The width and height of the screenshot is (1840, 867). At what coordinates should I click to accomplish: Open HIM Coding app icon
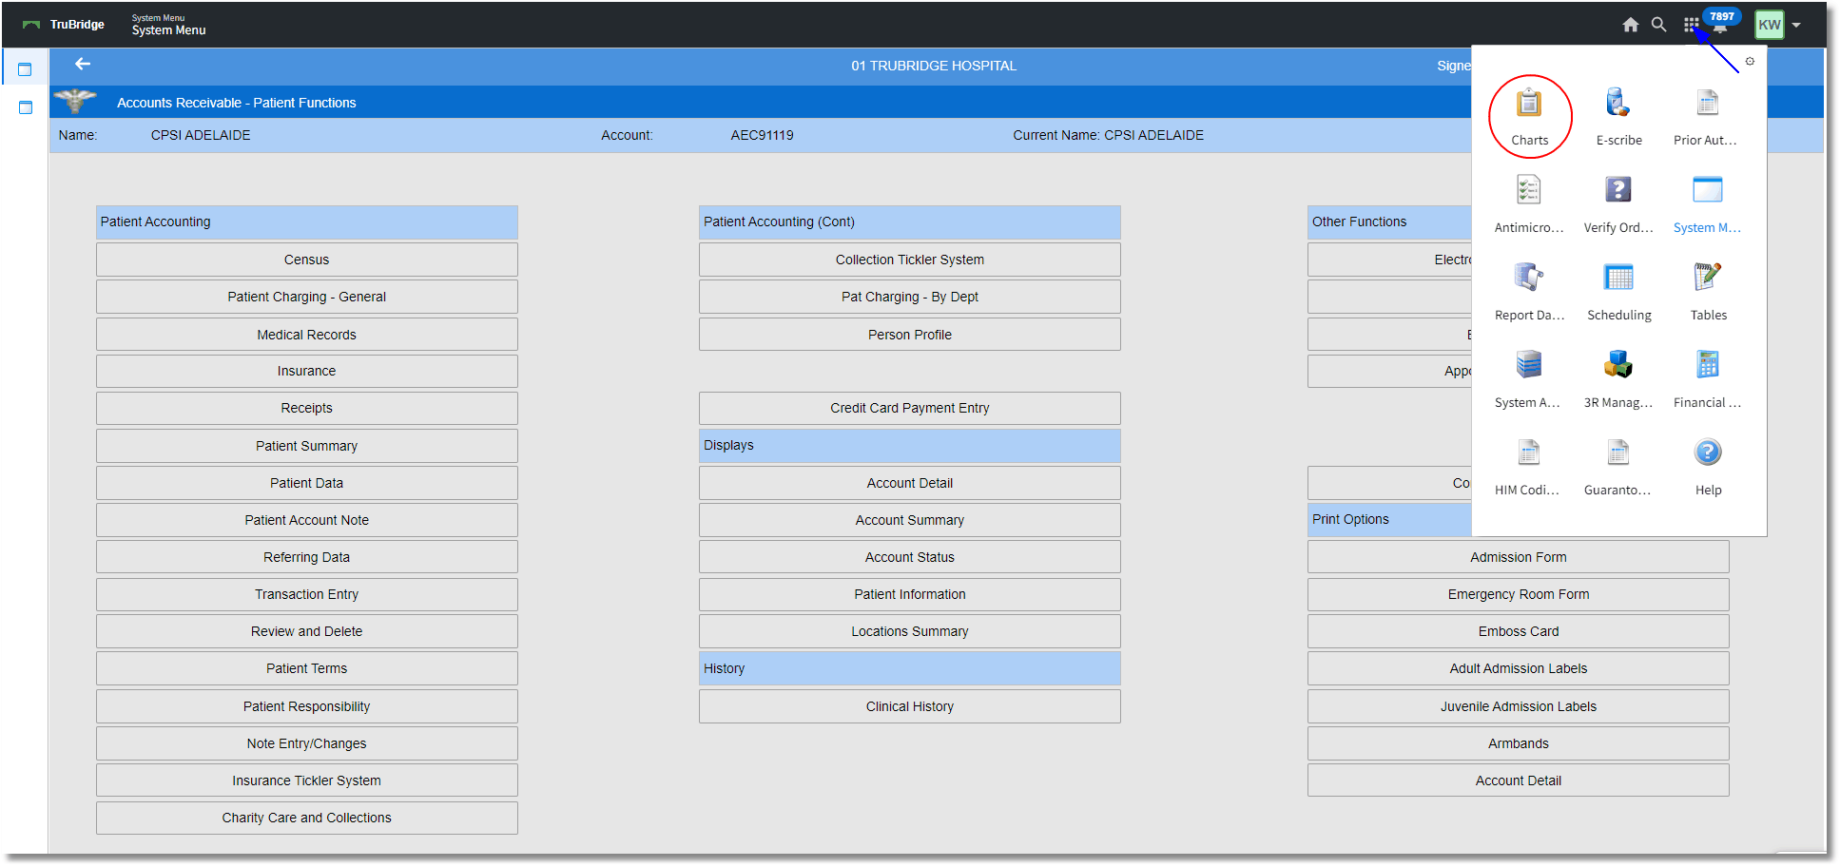tap(1529, 453)
